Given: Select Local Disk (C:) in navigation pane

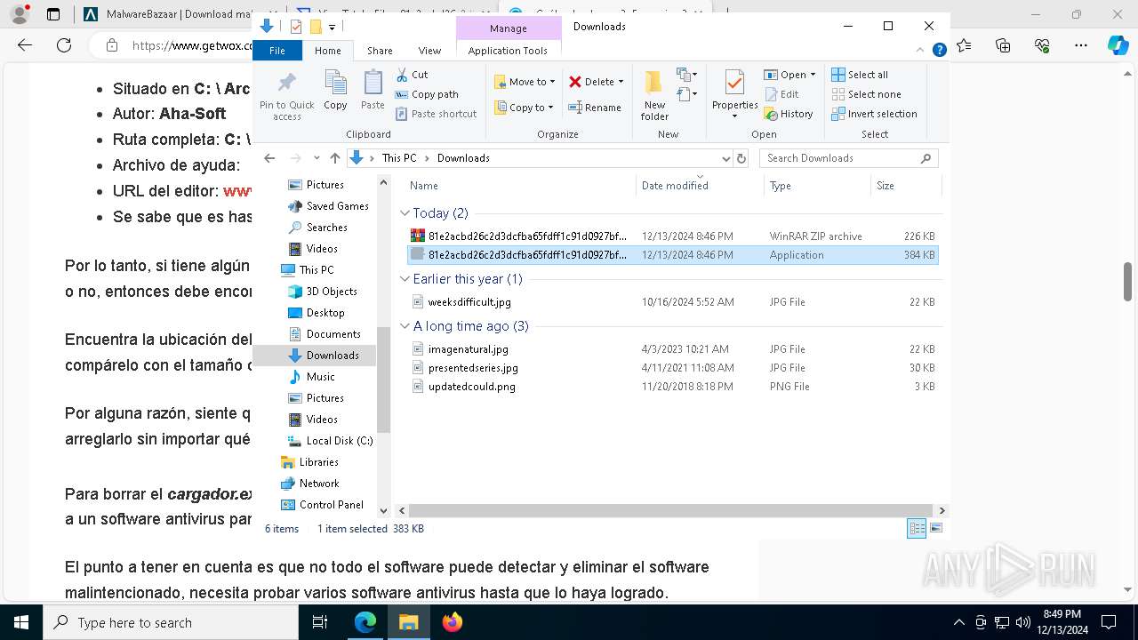Looking at the screenshot, I should coord(339,441).
